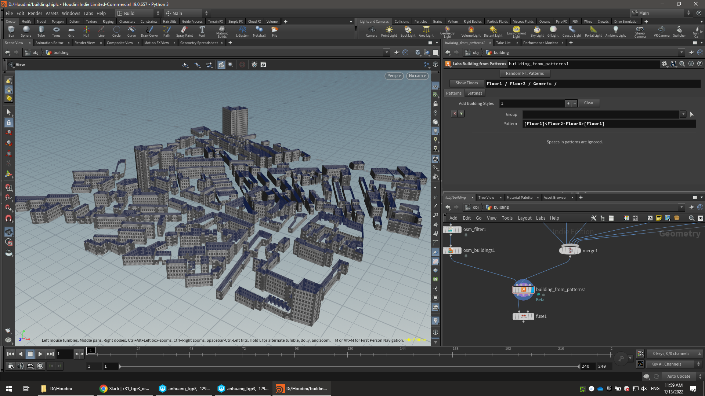Add a building style with plus button
This screenshot has height=396, width=705.
568,103
